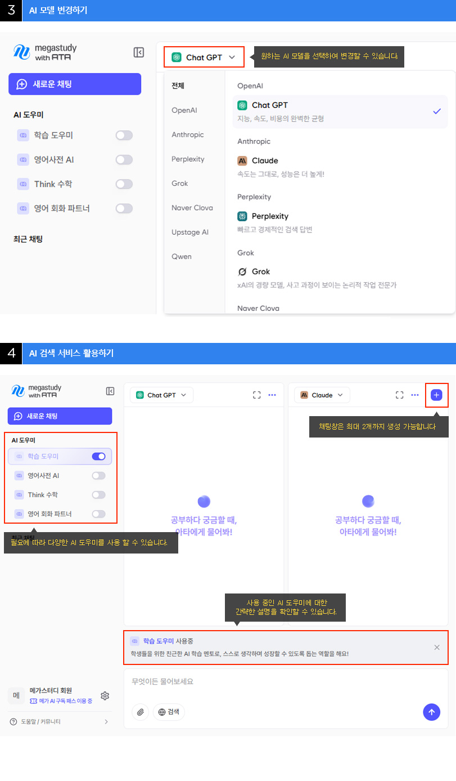Enable 영어사전 AI switch in two-chat screenshot
This screenshot has width=456, height=781.
pyautogui.click(x=99, y=476)
